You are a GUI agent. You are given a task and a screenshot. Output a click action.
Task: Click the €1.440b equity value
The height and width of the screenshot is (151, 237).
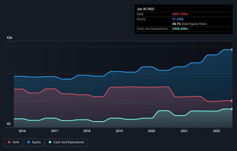[178, 19]
